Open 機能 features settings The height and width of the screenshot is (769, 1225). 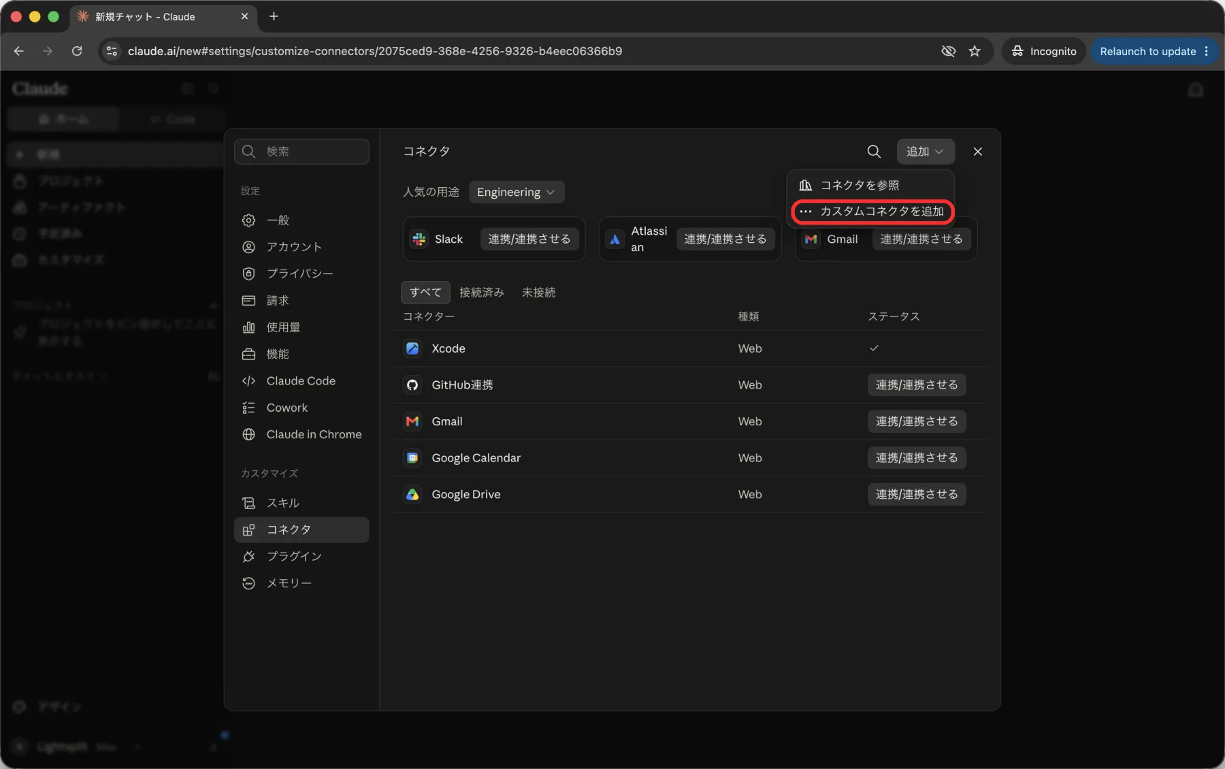301,354
